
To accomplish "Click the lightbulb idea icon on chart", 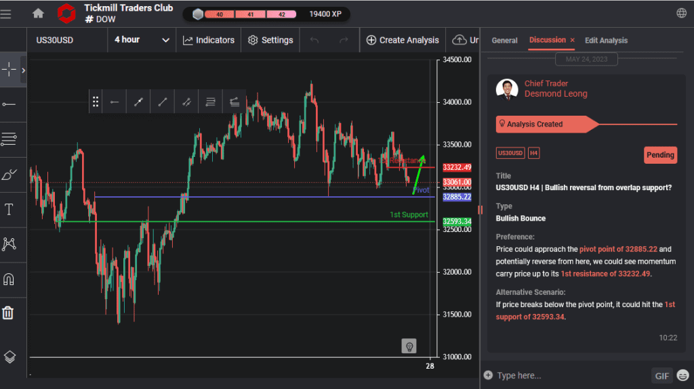I will click(x=409, y=346).
